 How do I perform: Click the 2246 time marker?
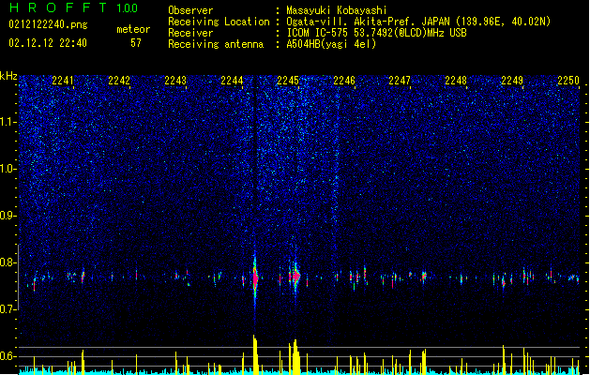pyautogui.click(x=344, y=81)
